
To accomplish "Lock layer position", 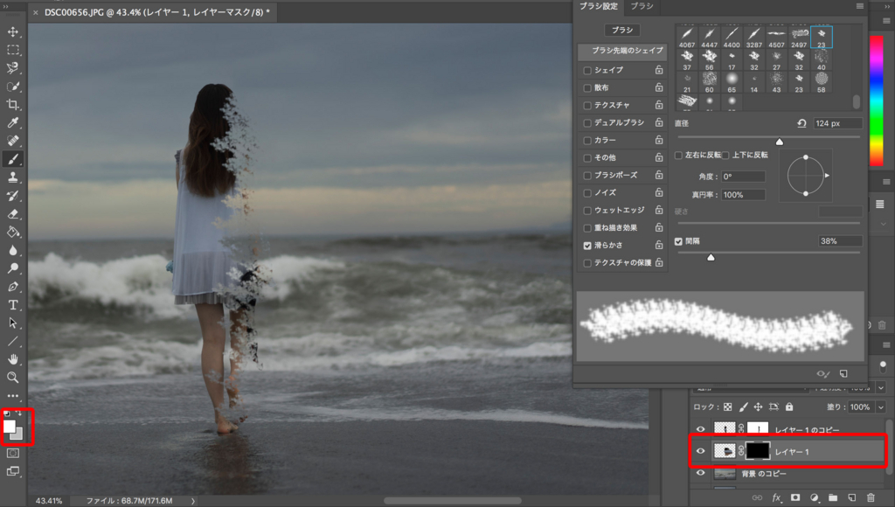I will click(758, 407).
